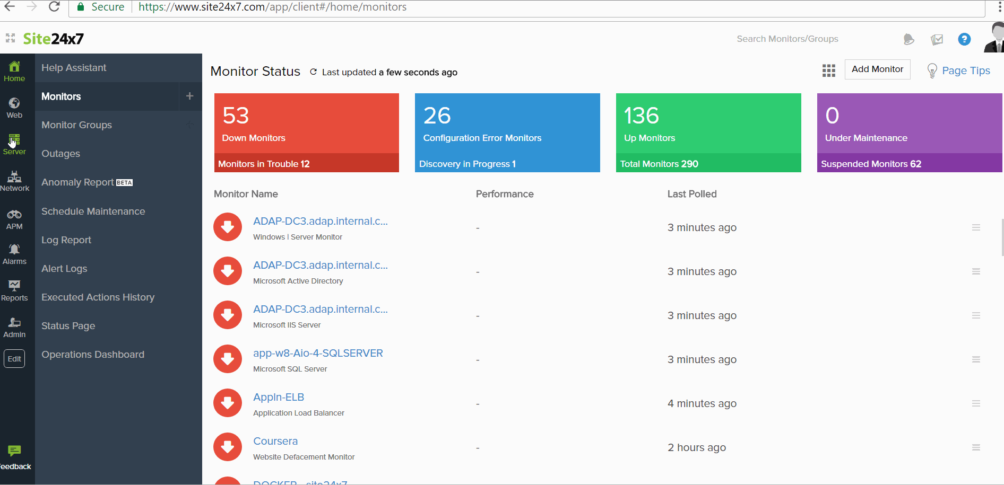
Task: Refresh monitor status with the reload icon
Action: 313,72
